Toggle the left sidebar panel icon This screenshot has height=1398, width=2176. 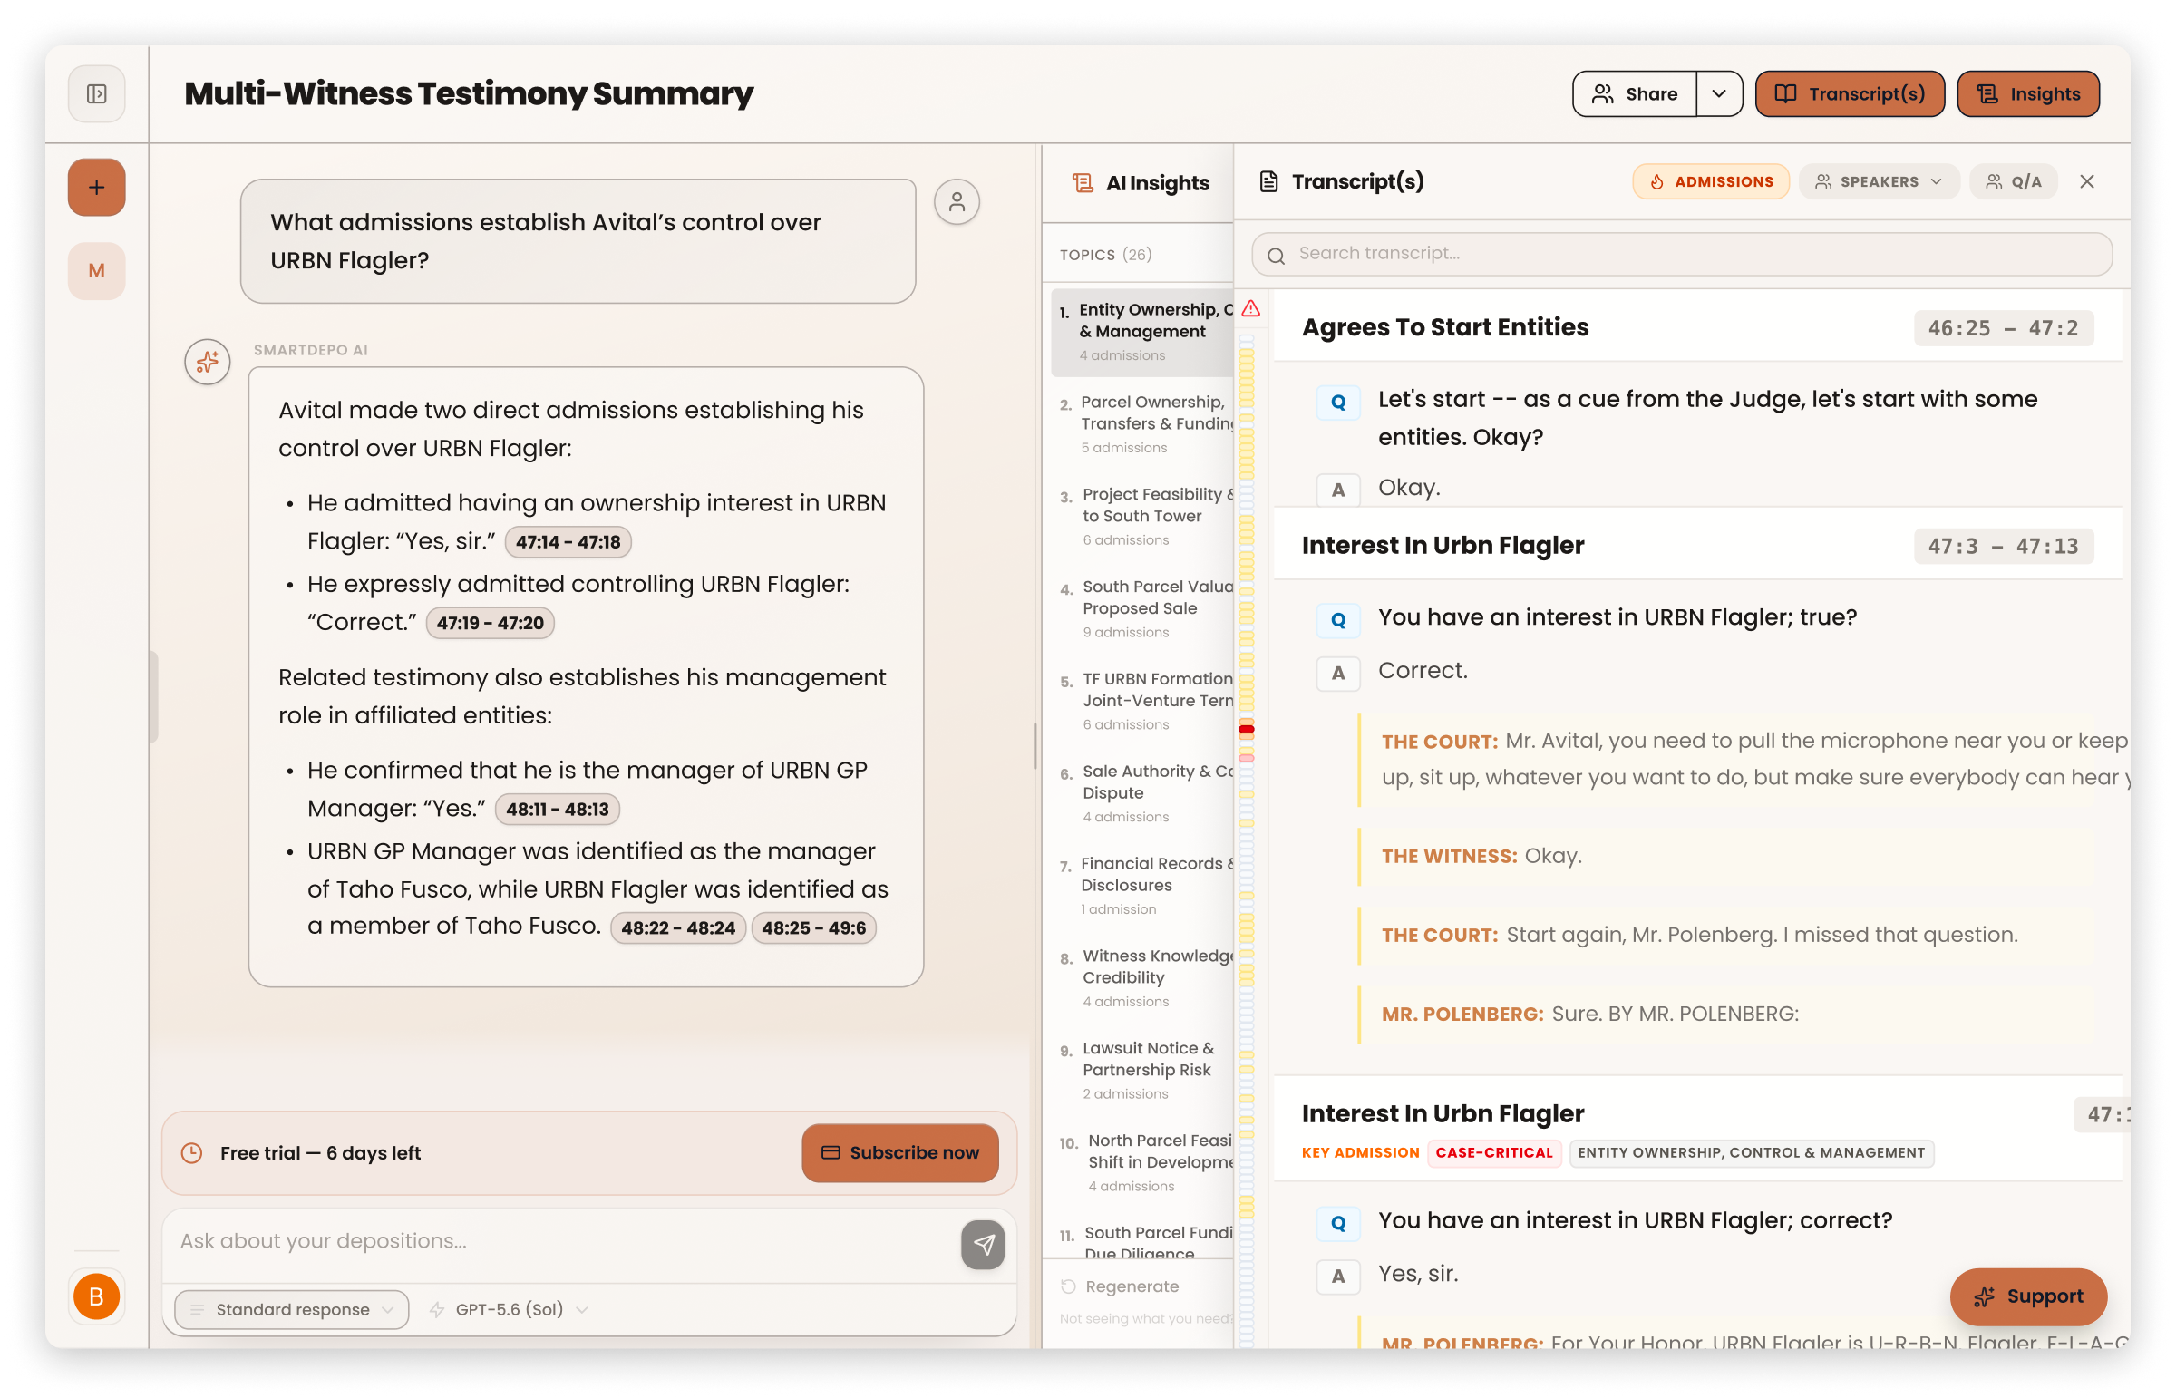click(x=96, y=93)
